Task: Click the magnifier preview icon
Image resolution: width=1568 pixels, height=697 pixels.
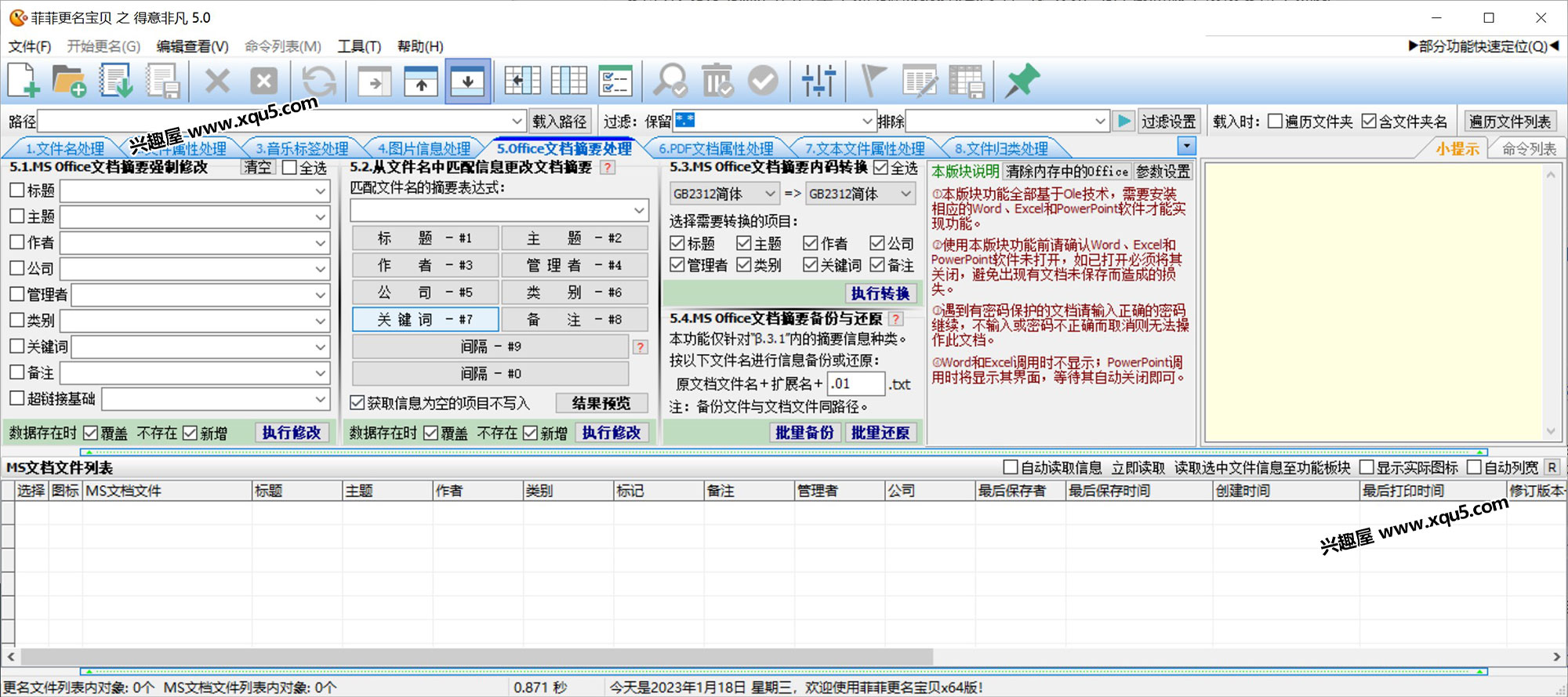Action: (x=670, y=81)
